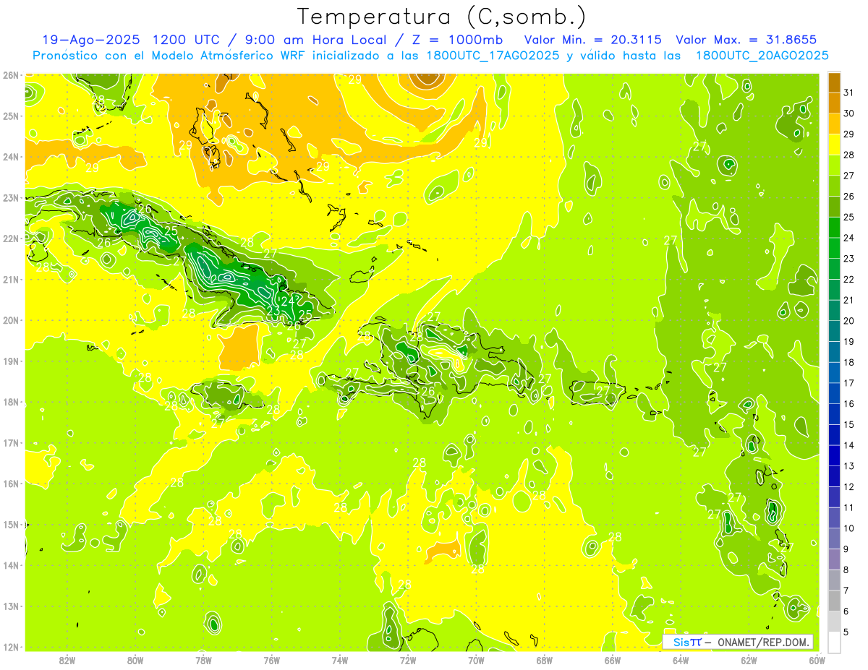The width and height of the screenshot is (868, 670).
Task: Click the '72W' longitude axis label
Action: coord(408,660)
